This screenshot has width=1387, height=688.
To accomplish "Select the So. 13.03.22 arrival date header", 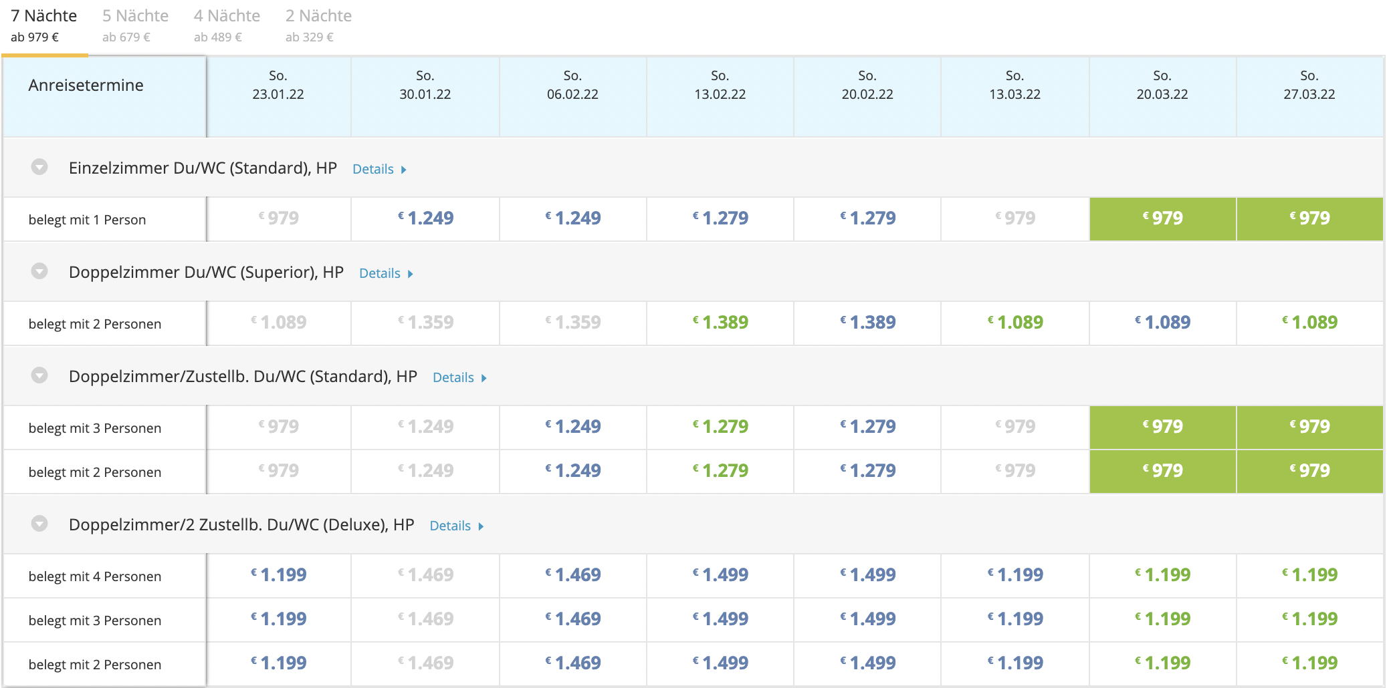I will 1015,97.
